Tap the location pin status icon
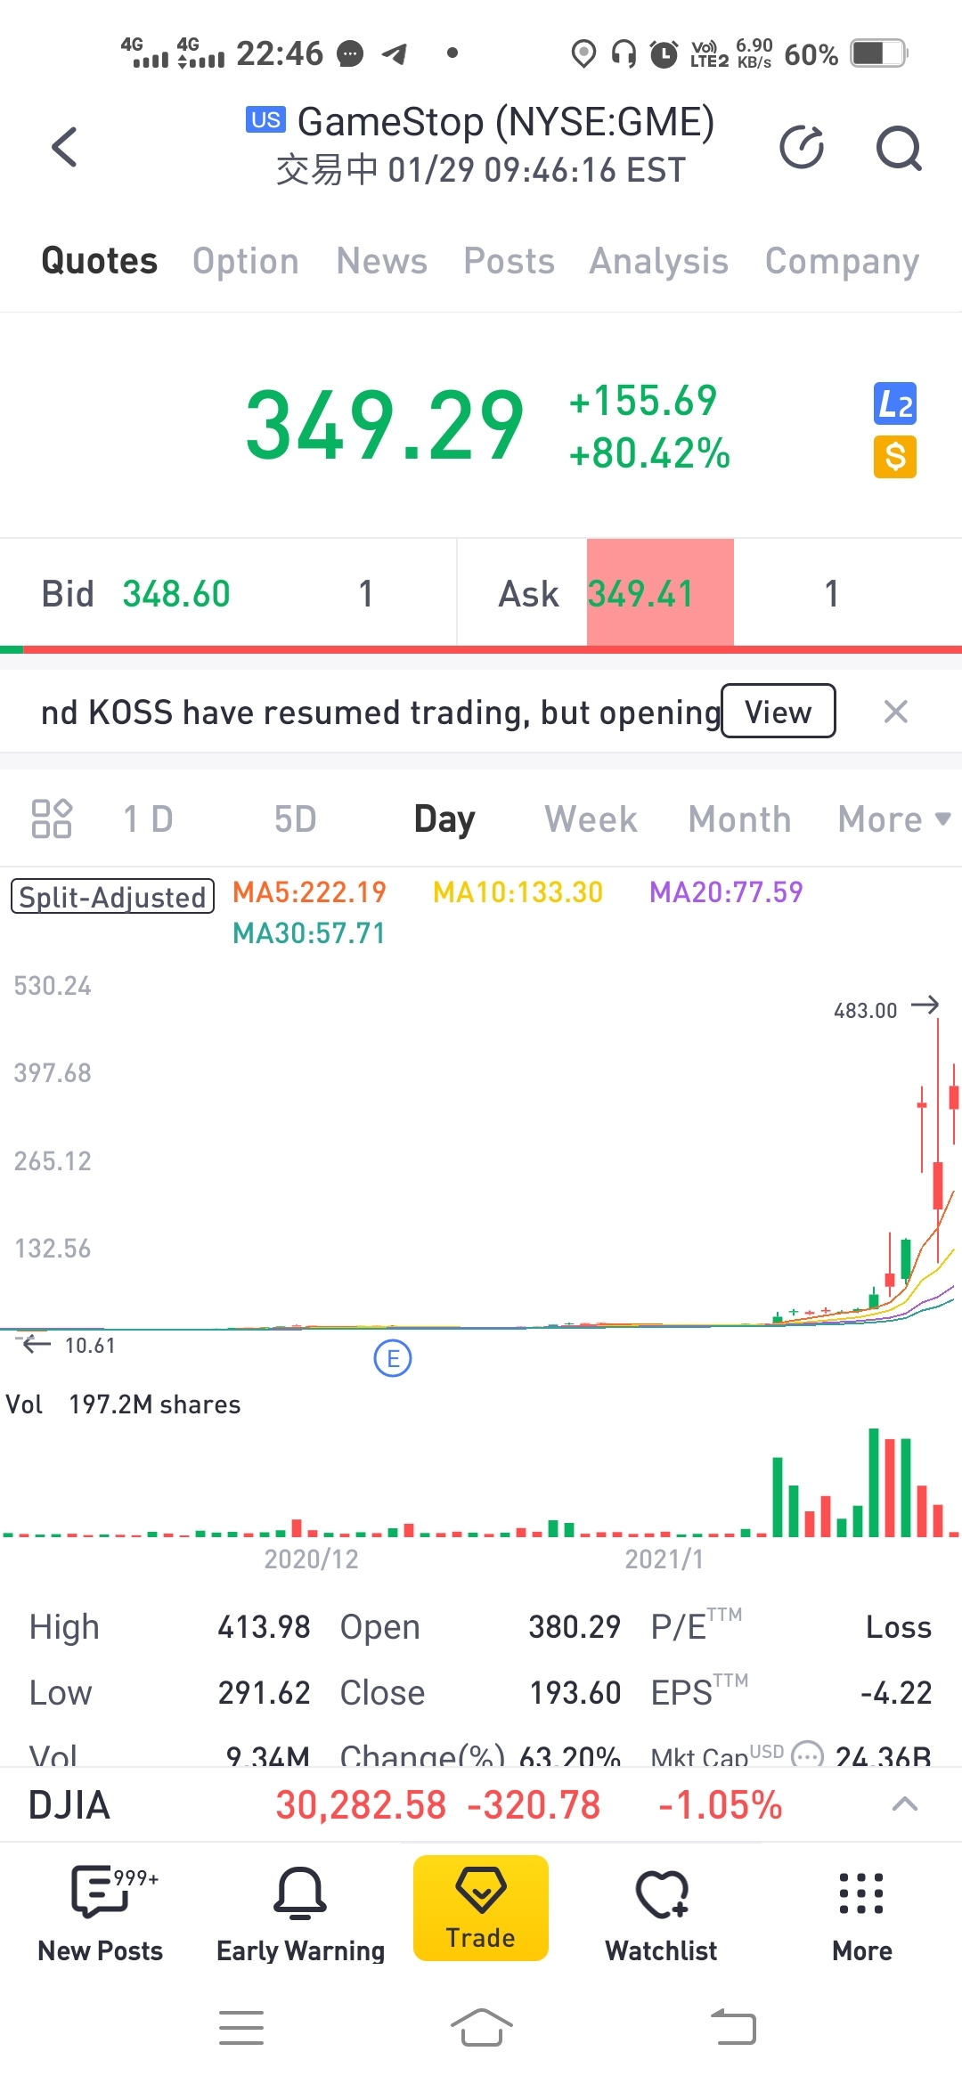The image size is (962, 2084). pos(583,54)
